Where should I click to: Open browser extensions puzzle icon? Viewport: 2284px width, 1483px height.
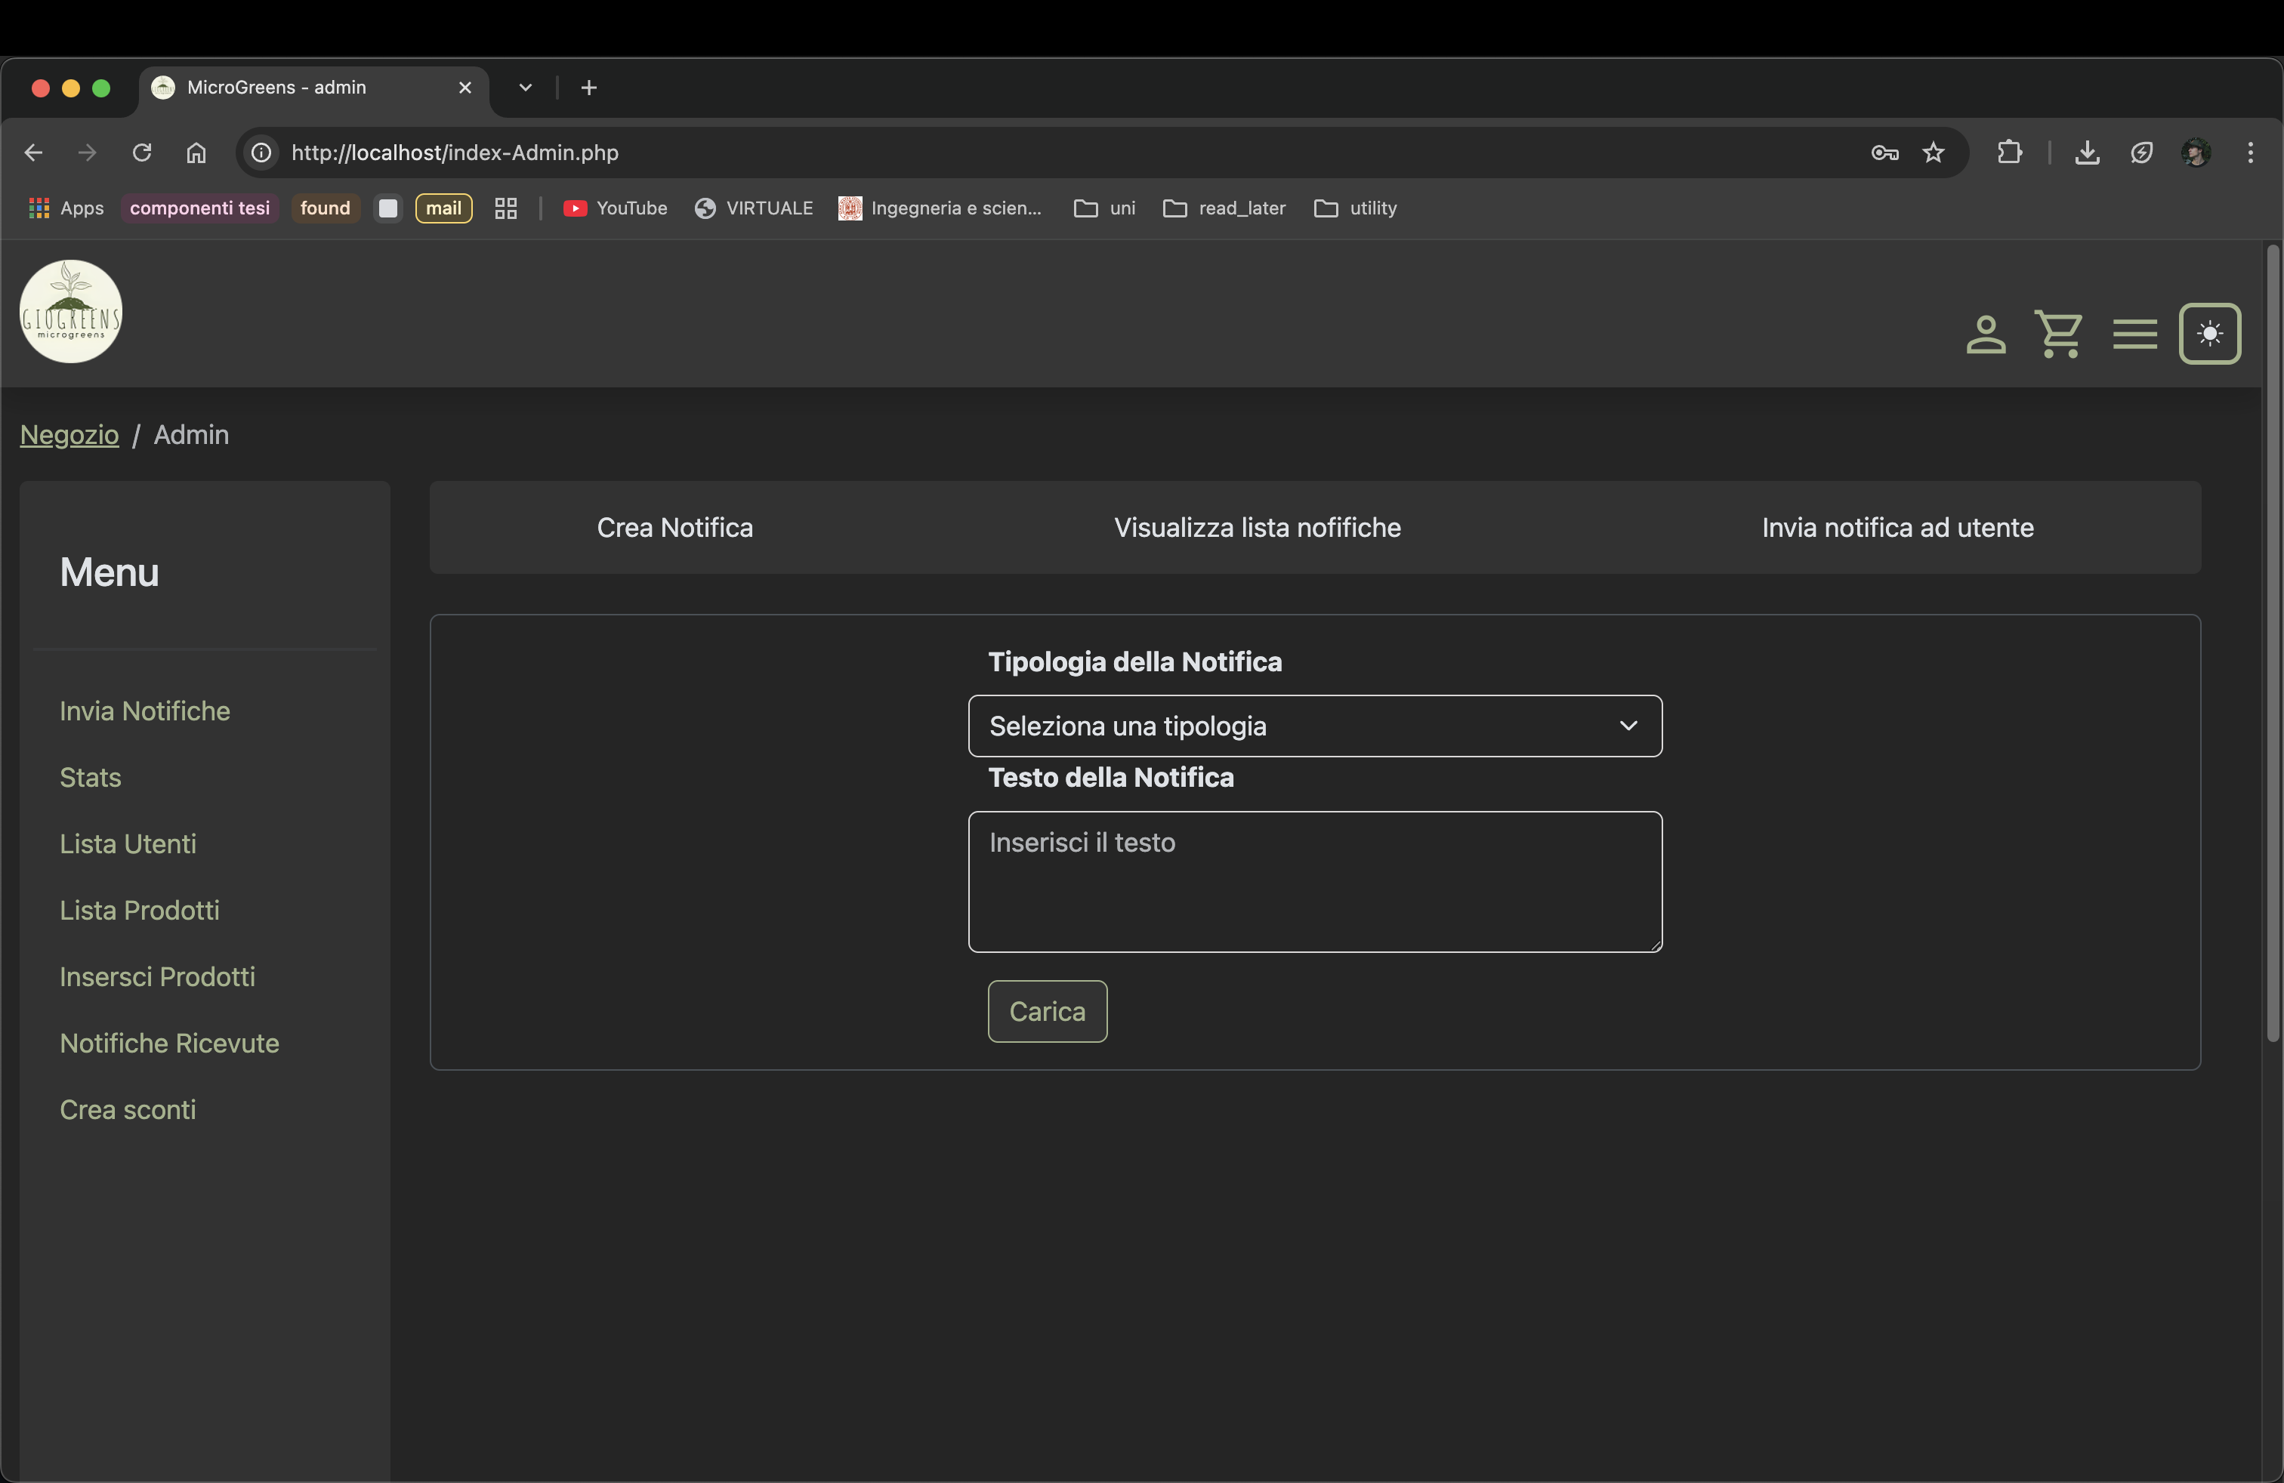(x=2008, y=153)
